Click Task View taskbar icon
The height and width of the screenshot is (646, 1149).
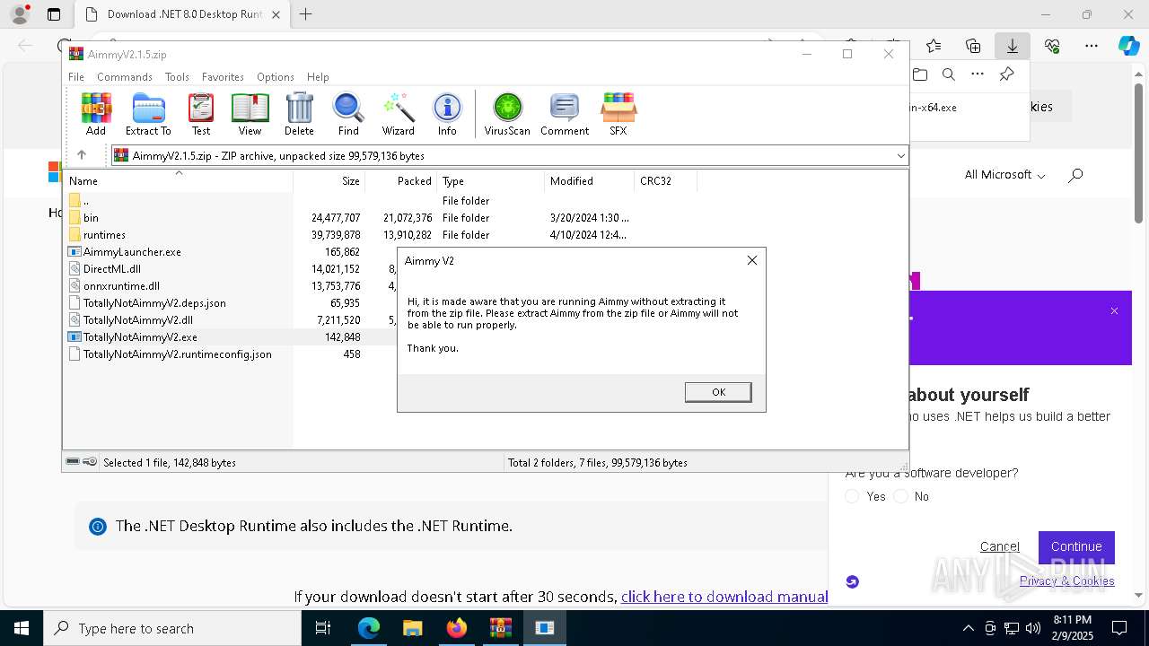click(x=324, y=628)
